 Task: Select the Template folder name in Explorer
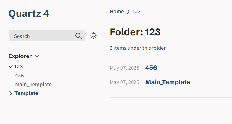(26, 93)
